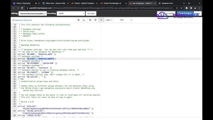Close the cPanel File Manager v3 tab
The width and height of the screenshot is (213, 120).
tap(126, 3)
